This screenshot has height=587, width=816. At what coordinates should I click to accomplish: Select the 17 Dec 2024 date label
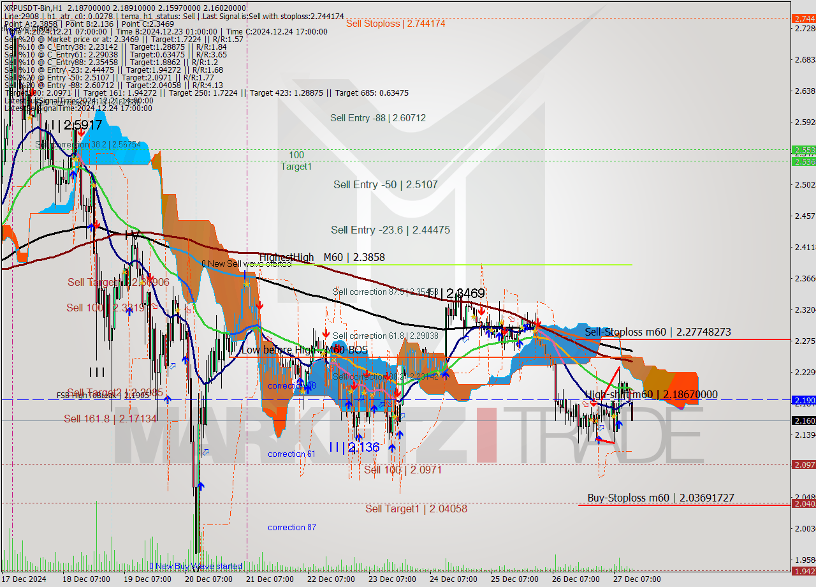click(x=24, y=579)
